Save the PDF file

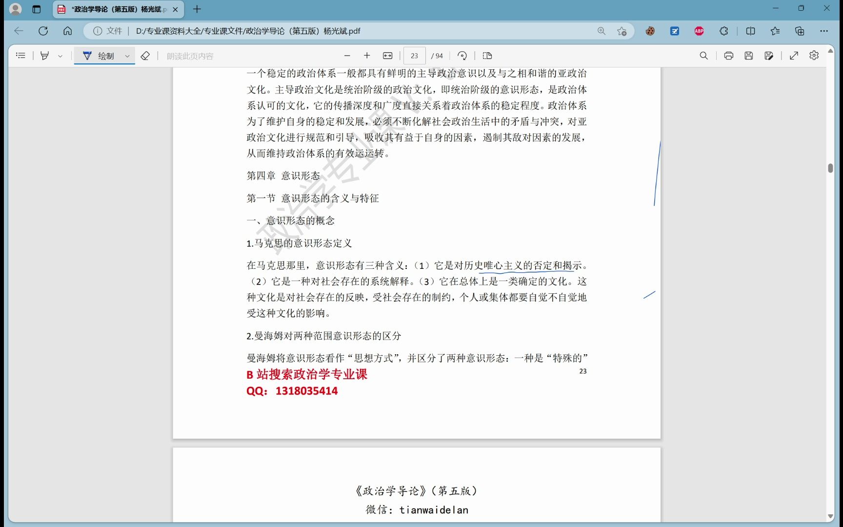coord(749,56)
